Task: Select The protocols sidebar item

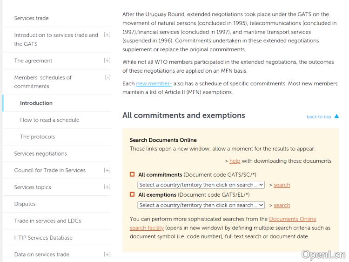Action: 37,137
